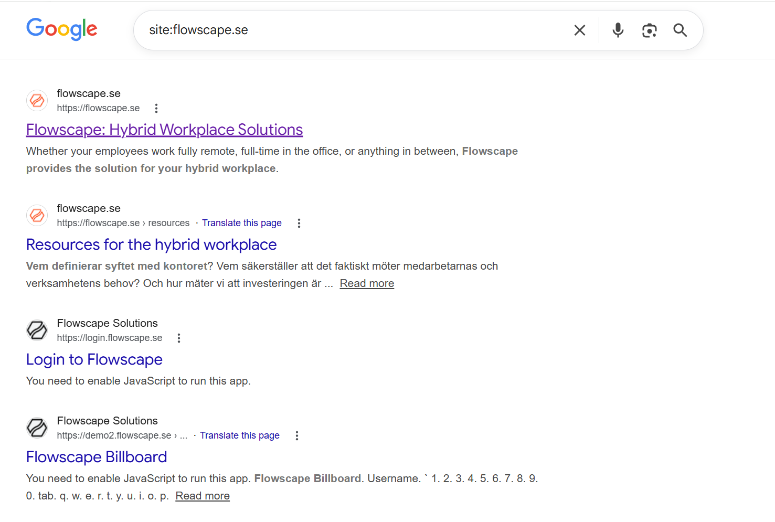Click the orange favicon of the resources result
This screenshot has width=775, height=522.
point(37,215)
